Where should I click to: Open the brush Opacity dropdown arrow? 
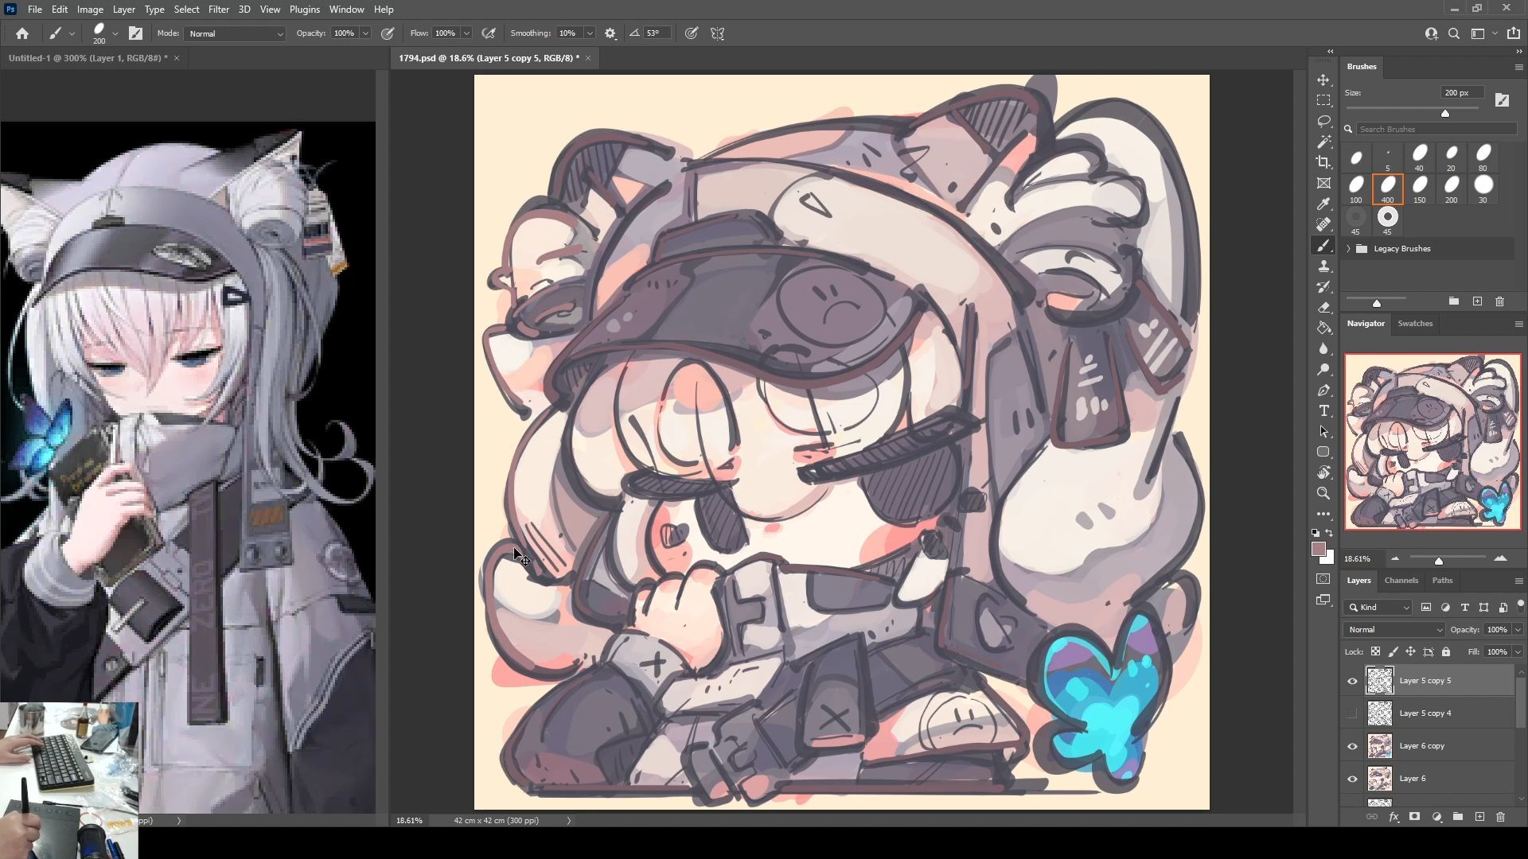pyautogui.click(x=365, y=33)
